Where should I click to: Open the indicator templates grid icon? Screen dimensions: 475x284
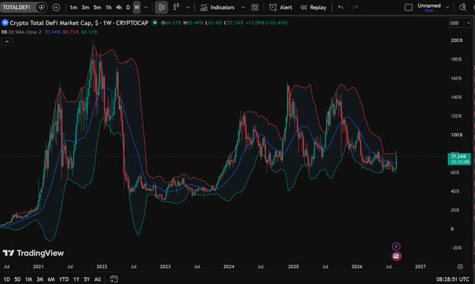[x=255, y=7]
